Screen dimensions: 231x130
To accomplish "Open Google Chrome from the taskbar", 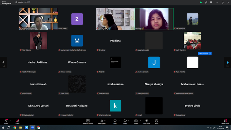I will pyautogui.click(x=15, y=127).
